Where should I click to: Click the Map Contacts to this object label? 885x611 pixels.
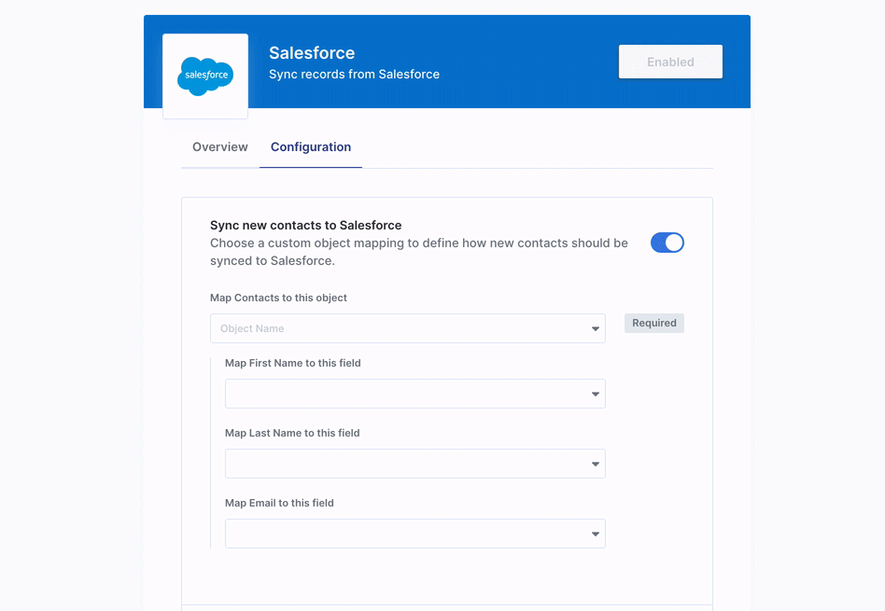click(278, 298)
